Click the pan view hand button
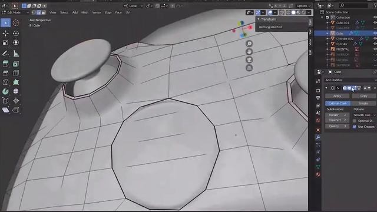 [x=249, y=52]
